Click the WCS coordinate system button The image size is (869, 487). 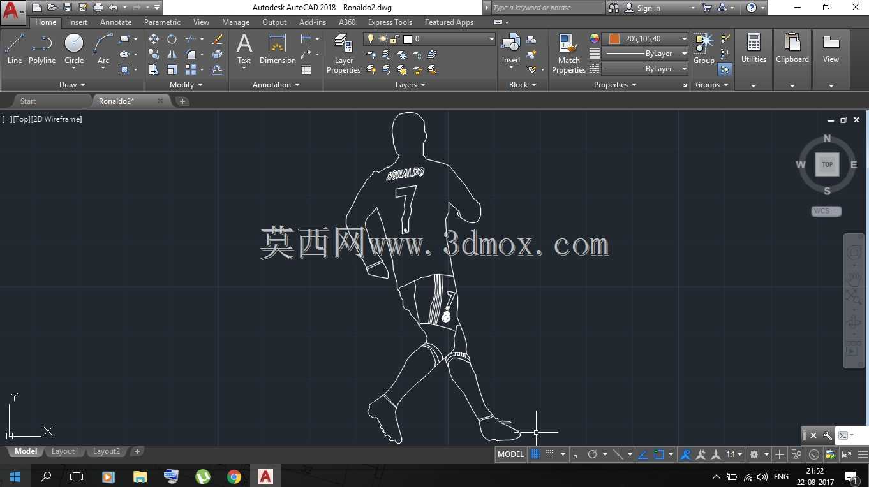tap(826, 211)
